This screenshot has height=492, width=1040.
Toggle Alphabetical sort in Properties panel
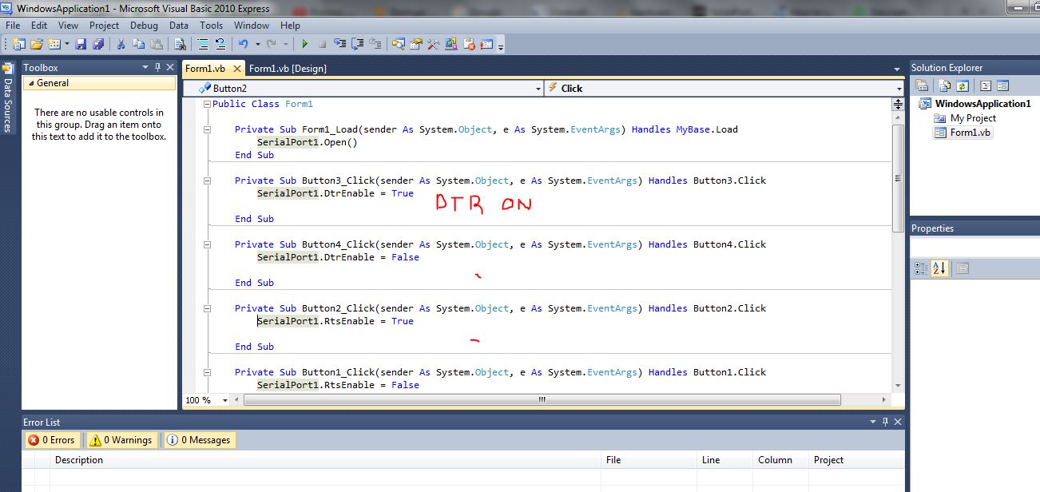coord(939,269)
